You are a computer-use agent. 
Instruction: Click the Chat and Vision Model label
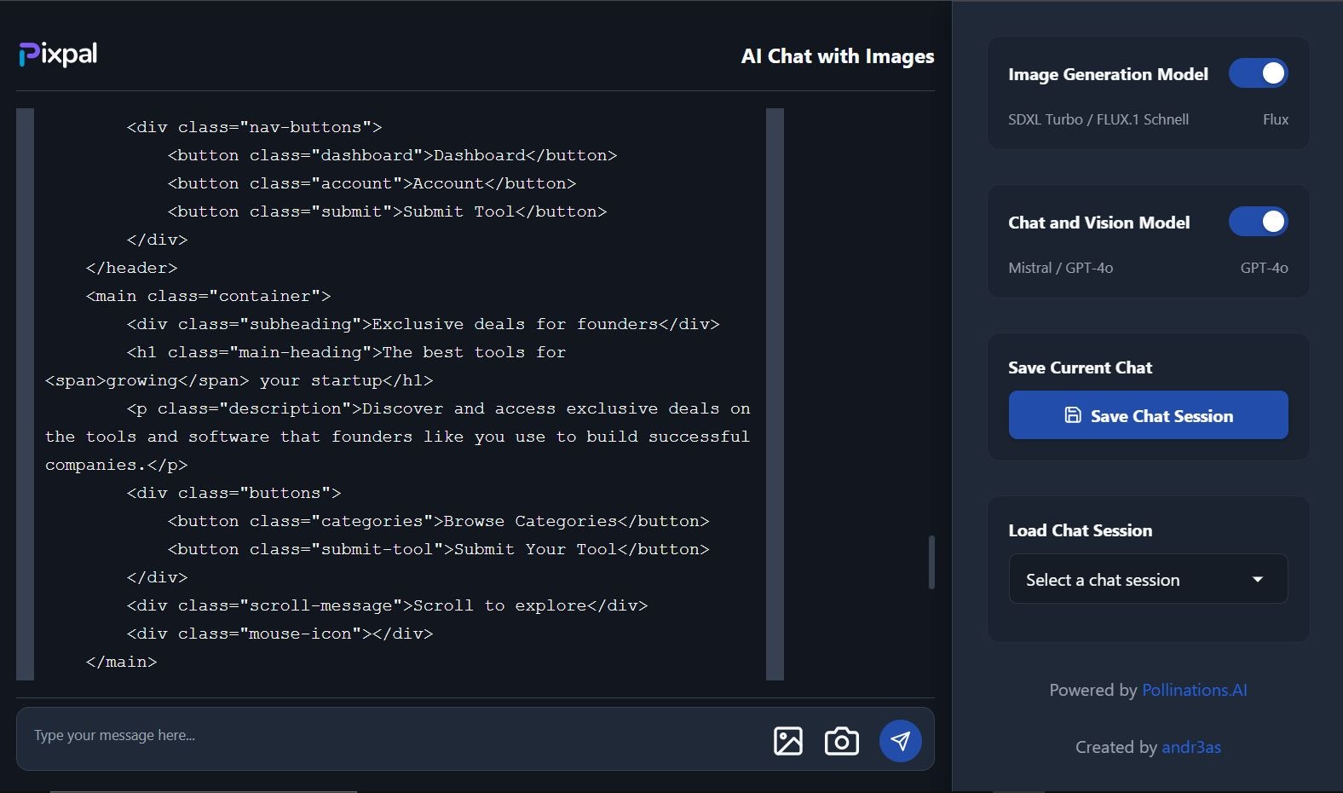tap(1098, 223)
